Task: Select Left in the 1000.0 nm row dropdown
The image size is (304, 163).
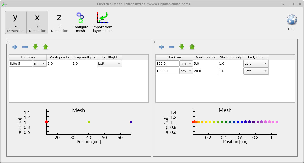Action: click(256, 71)
